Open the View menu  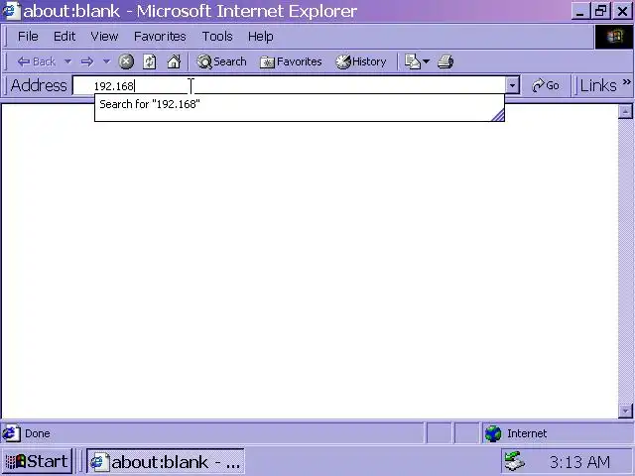(x=104, y=37)
